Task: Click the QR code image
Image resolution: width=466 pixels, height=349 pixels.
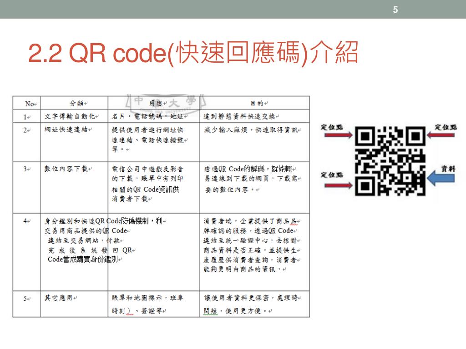Action: tap(390, 161)
